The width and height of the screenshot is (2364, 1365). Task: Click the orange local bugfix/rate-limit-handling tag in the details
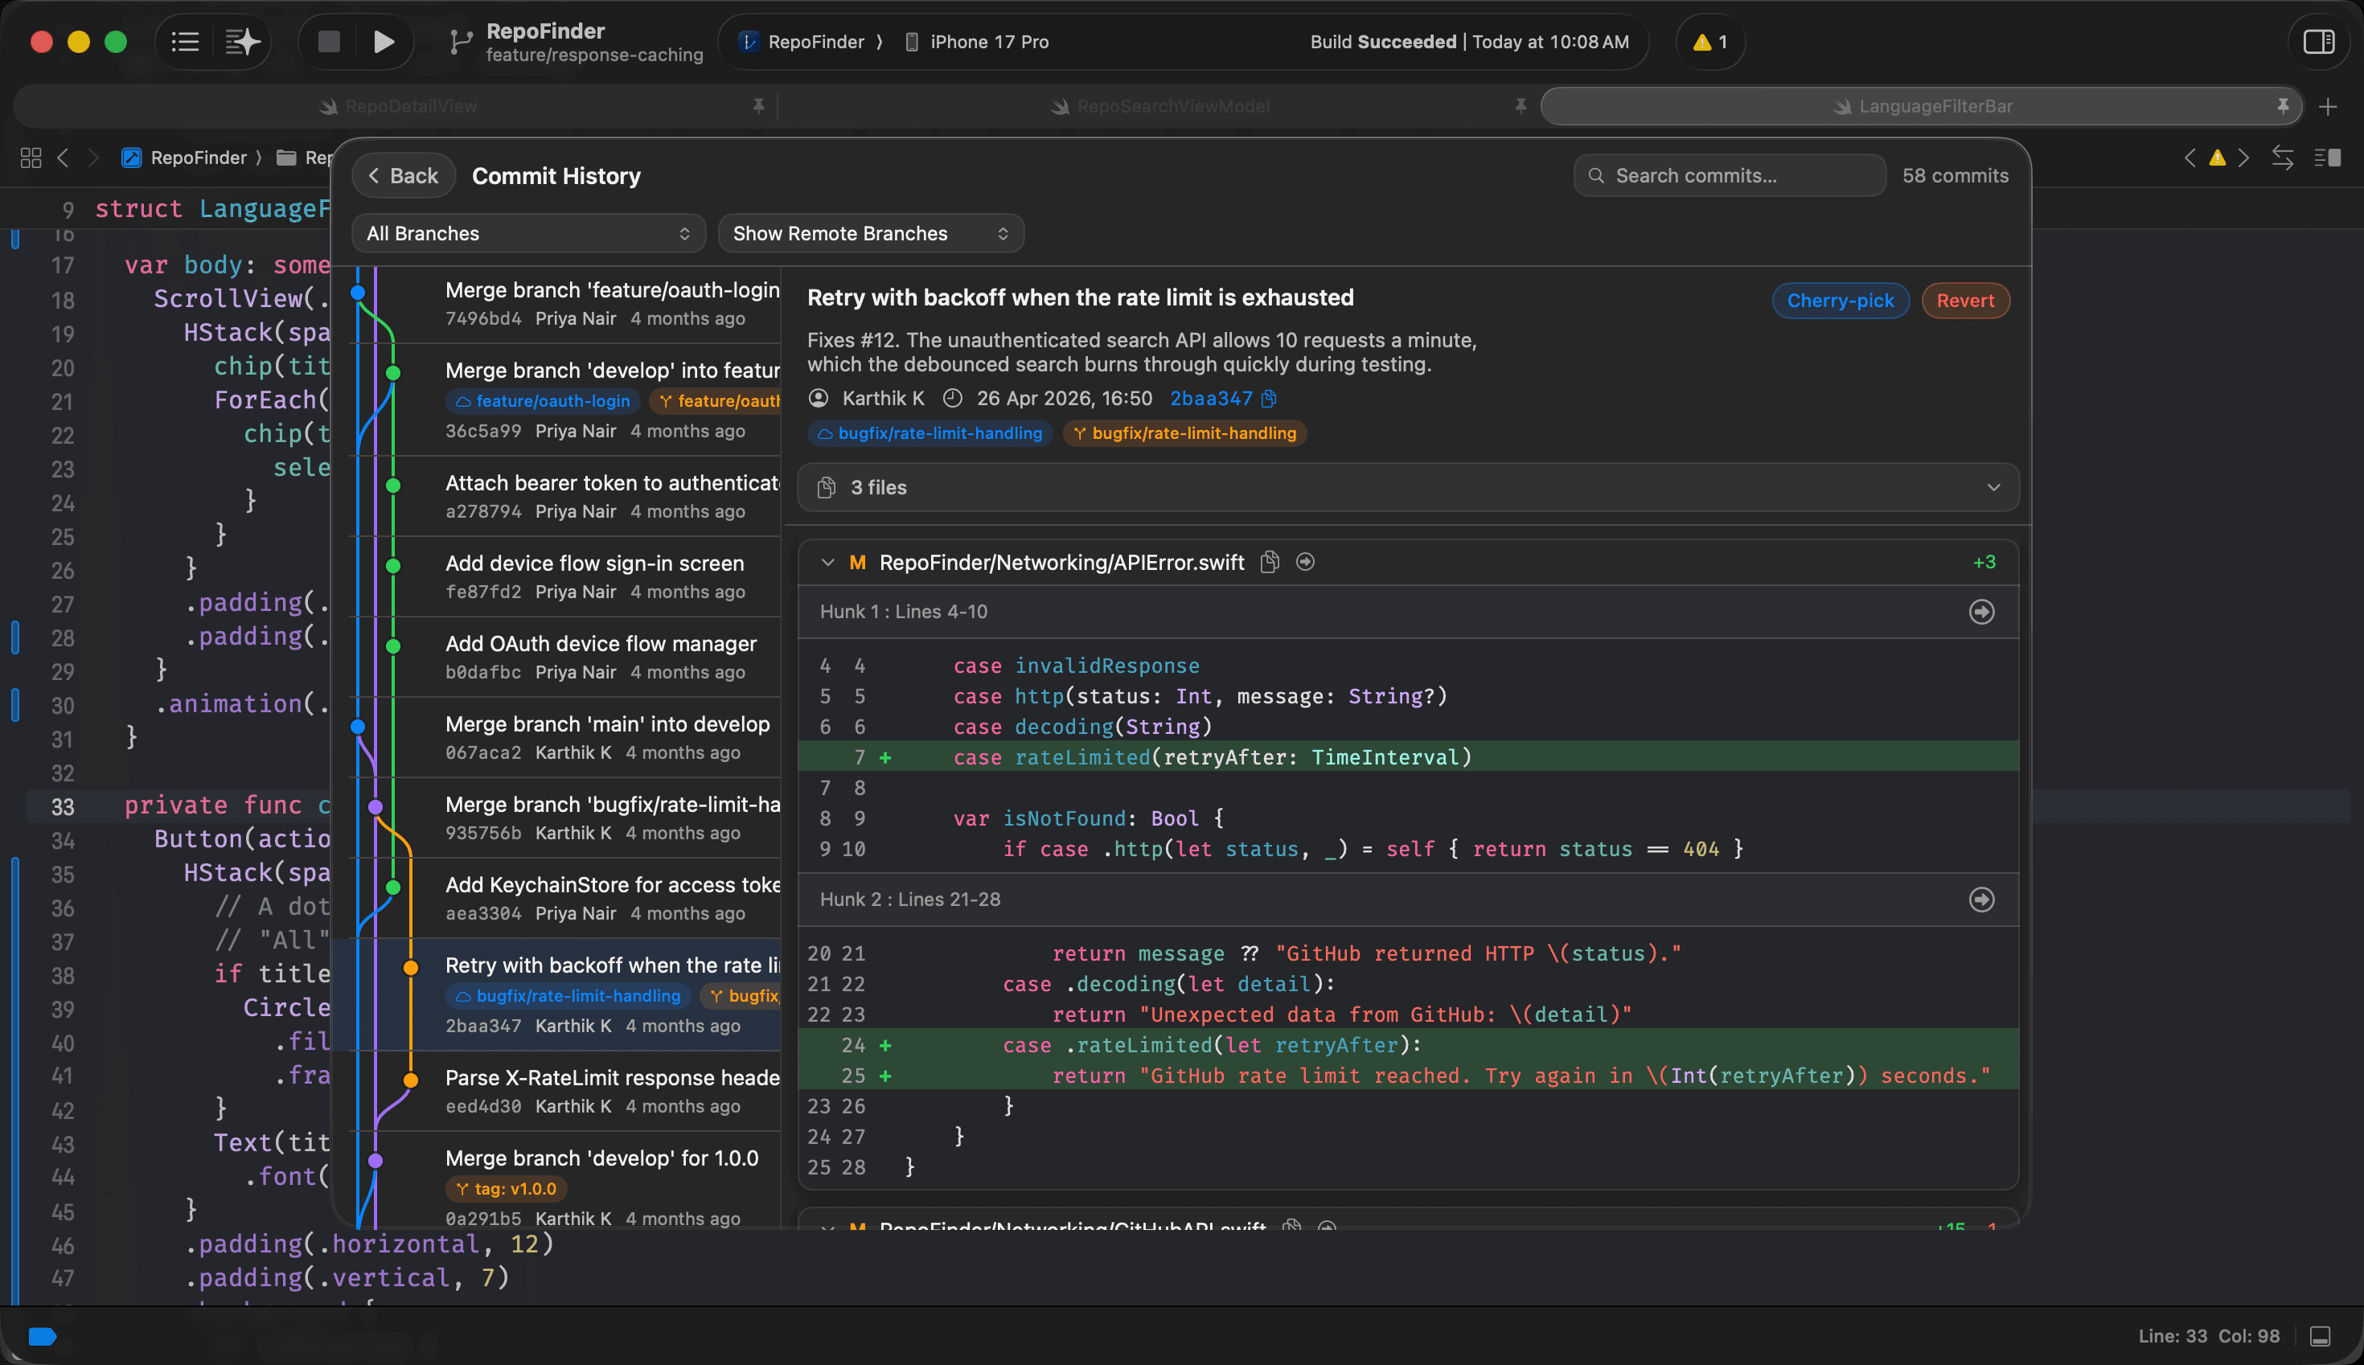pyautogui.click(x=1184, y=433)
